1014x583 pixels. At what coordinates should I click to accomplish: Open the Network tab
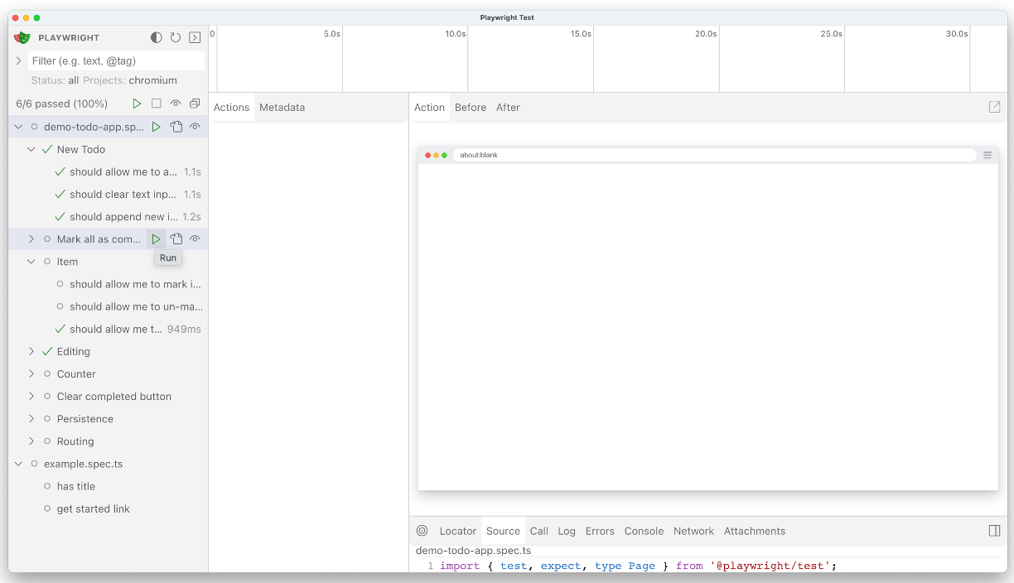(693, 531)
